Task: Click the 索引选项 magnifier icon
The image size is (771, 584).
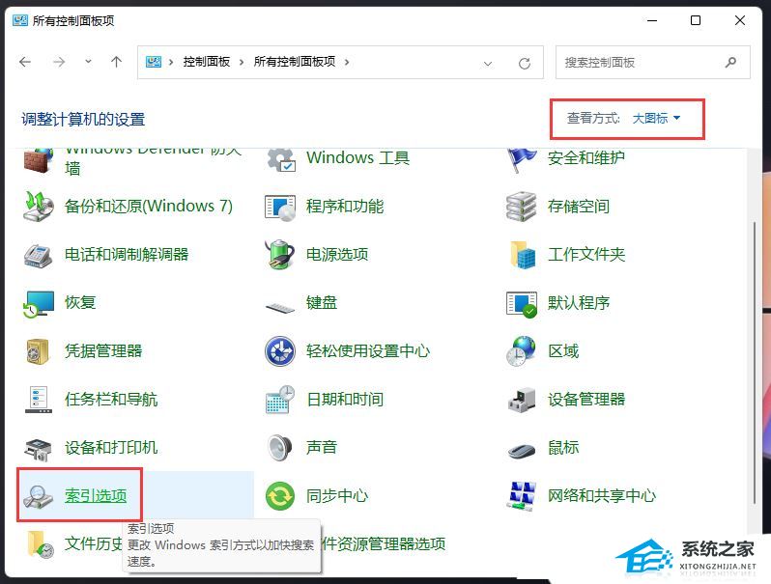Action: (38, 496)
